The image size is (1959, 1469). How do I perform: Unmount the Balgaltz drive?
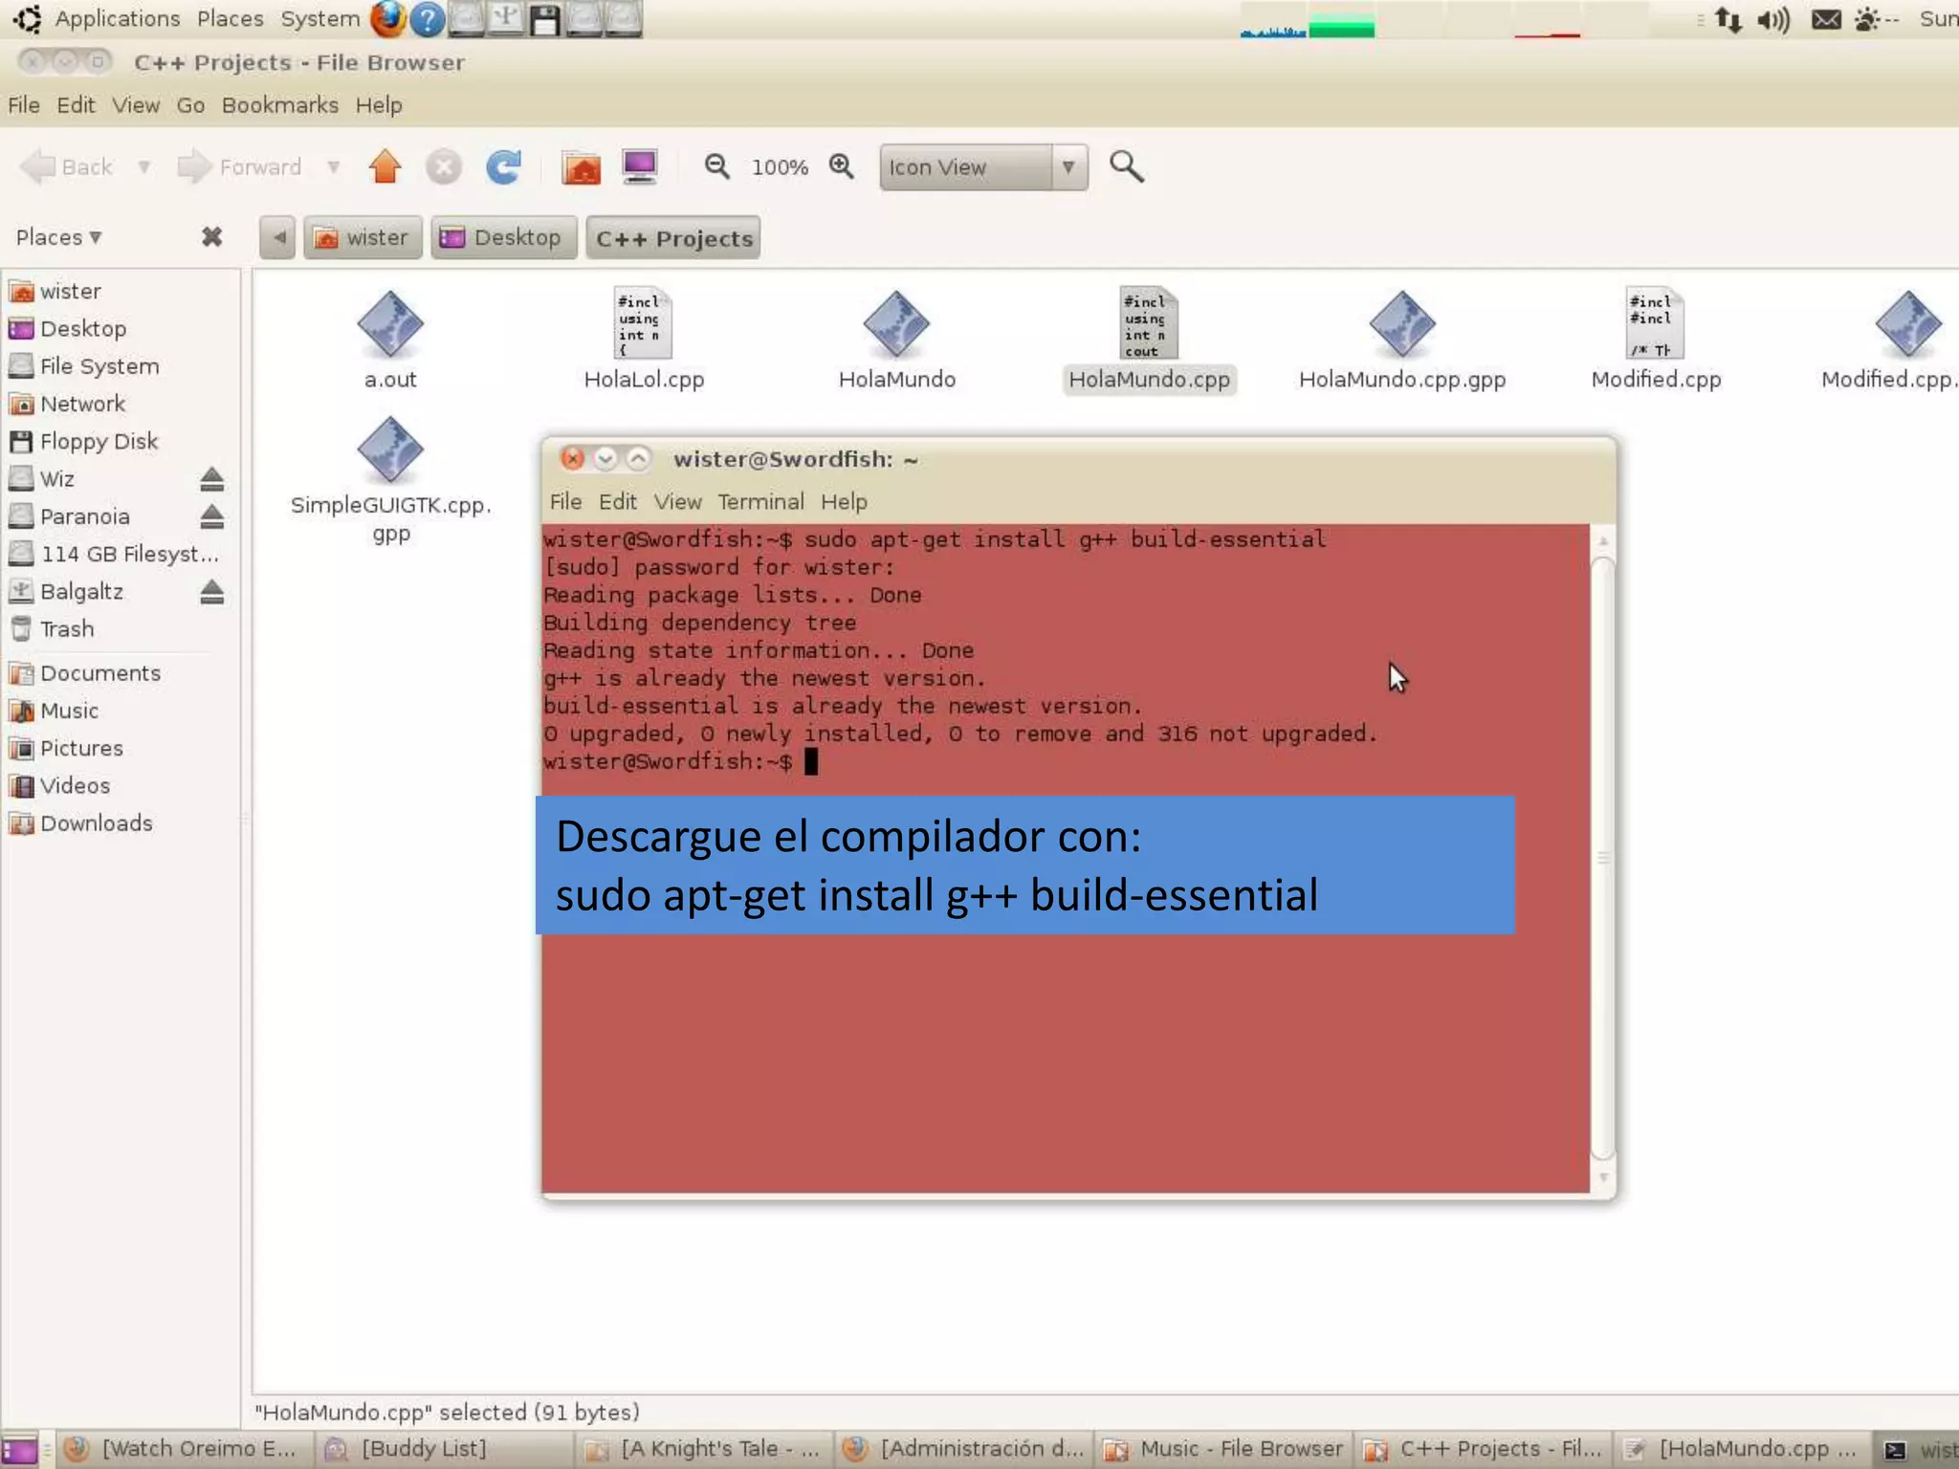coord(211,592)
